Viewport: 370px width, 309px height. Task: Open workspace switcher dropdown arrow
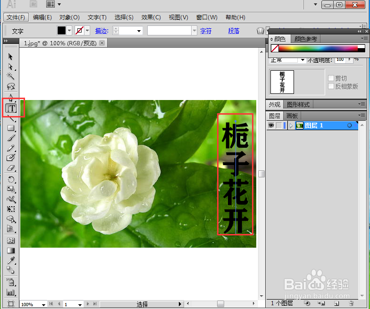(x=315, y=4)
